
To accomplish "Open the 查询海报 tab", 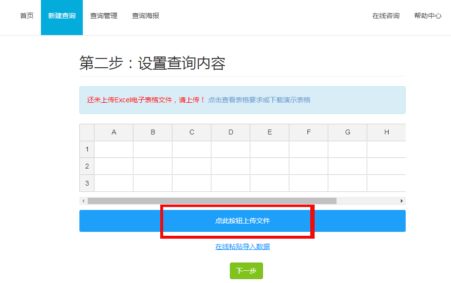I will [x=146, y=16].
